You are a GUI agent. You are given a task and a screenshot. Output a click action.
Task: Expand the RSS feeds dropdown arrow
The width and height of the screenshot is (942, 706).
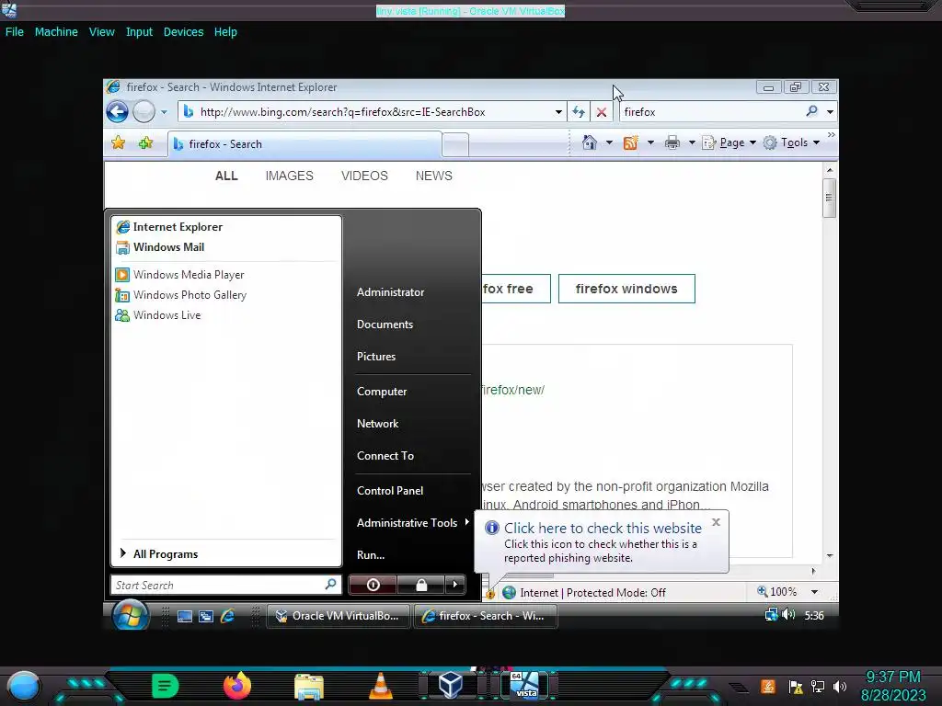tap(650, 142)
